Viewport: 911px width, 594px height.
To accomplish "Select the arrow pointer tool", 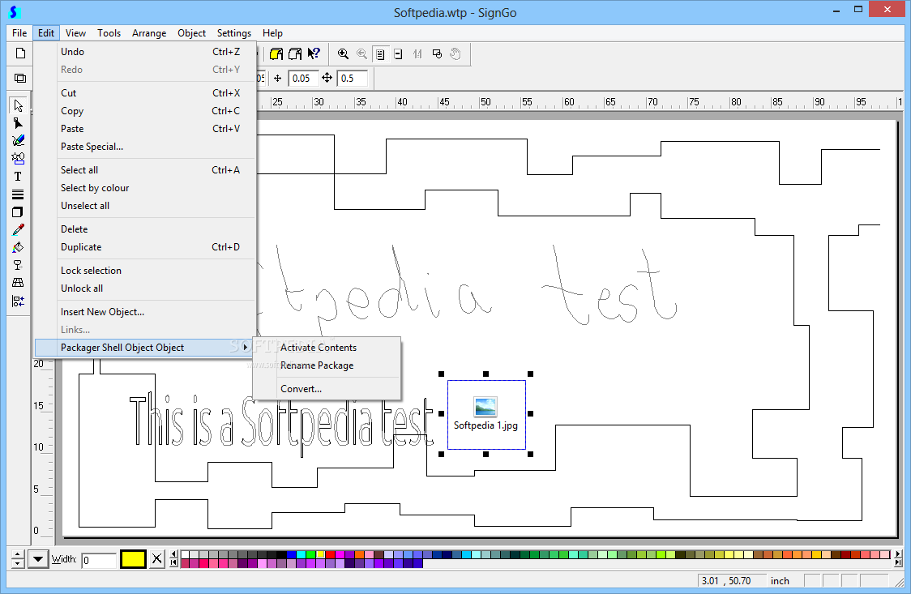I will [x=18, y=105].
